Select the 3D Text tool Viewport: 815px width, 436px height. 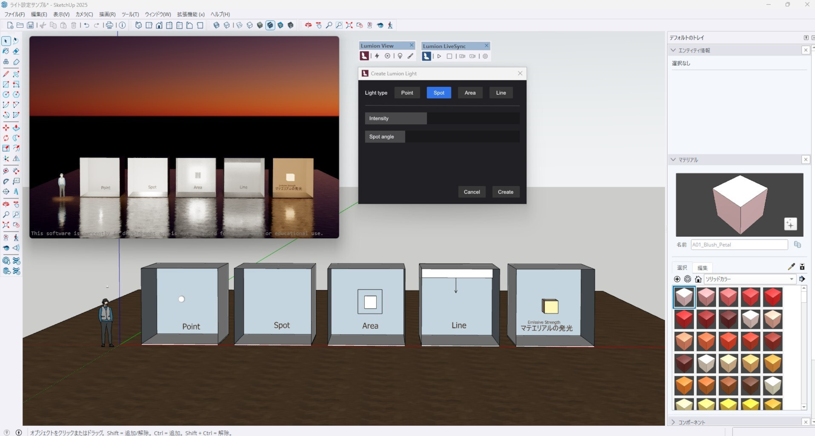click(16, 191)
